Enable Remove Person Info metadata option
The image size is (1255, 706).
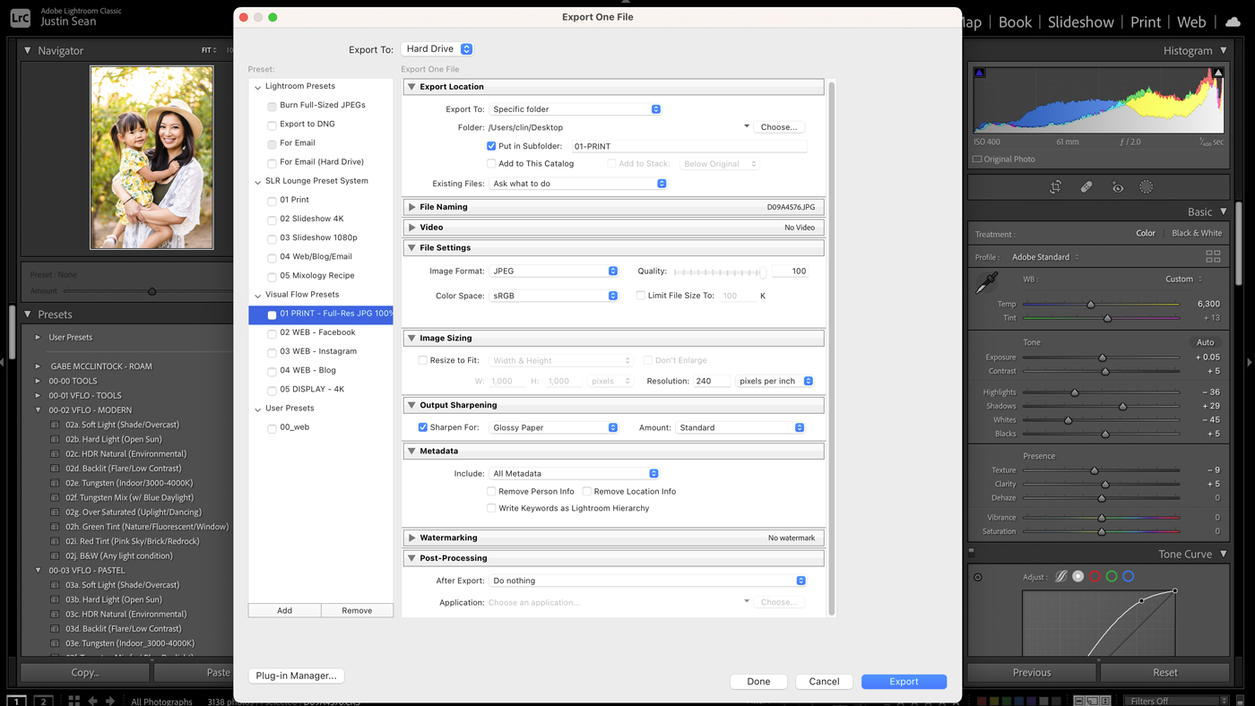[x=491, y=491]
